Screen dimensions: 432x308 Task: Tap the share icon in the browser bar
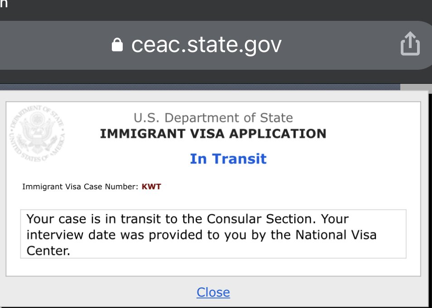point(410,43)
